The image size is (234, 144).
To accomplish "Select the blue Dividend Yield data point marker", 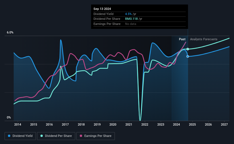I will coord(188,56).
